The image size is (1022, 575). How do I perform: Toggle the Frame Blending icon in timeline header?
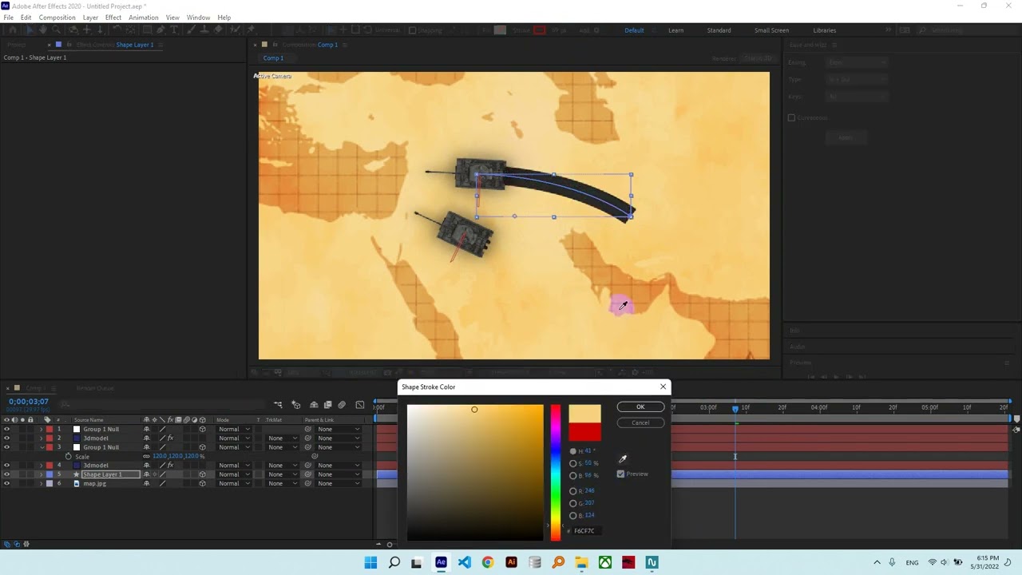click(x=327, y=405)
